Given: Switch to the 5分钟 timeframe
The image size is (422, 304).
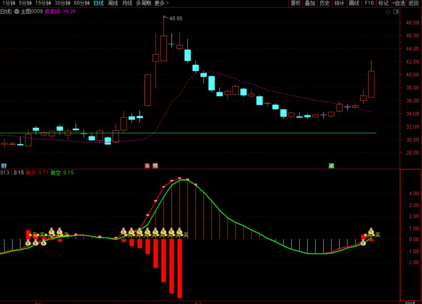Looking at the screenshot, I should (25, 3).
